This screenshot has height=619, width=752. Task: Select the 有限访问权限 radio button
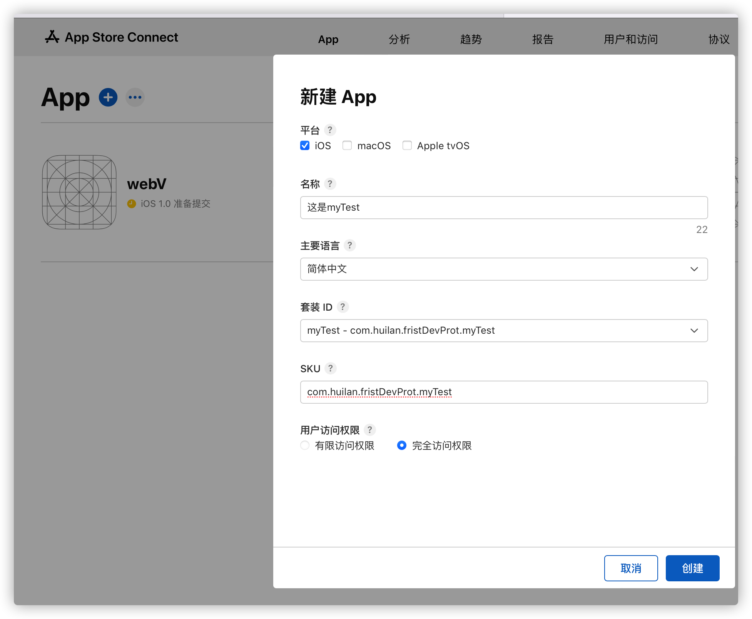pos(305,445)
